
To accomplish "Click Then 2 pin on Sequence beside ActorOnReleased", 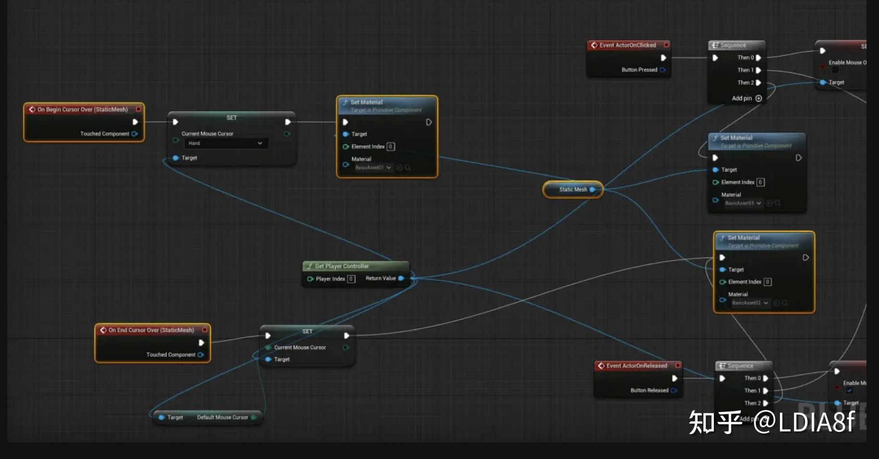I will (766, 403).
